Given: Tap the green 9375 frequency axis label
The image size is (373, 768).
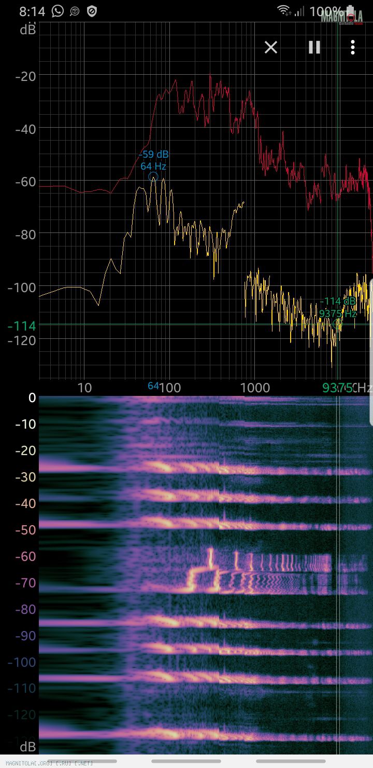Looking at the screenshot, I should click(337, 388).
